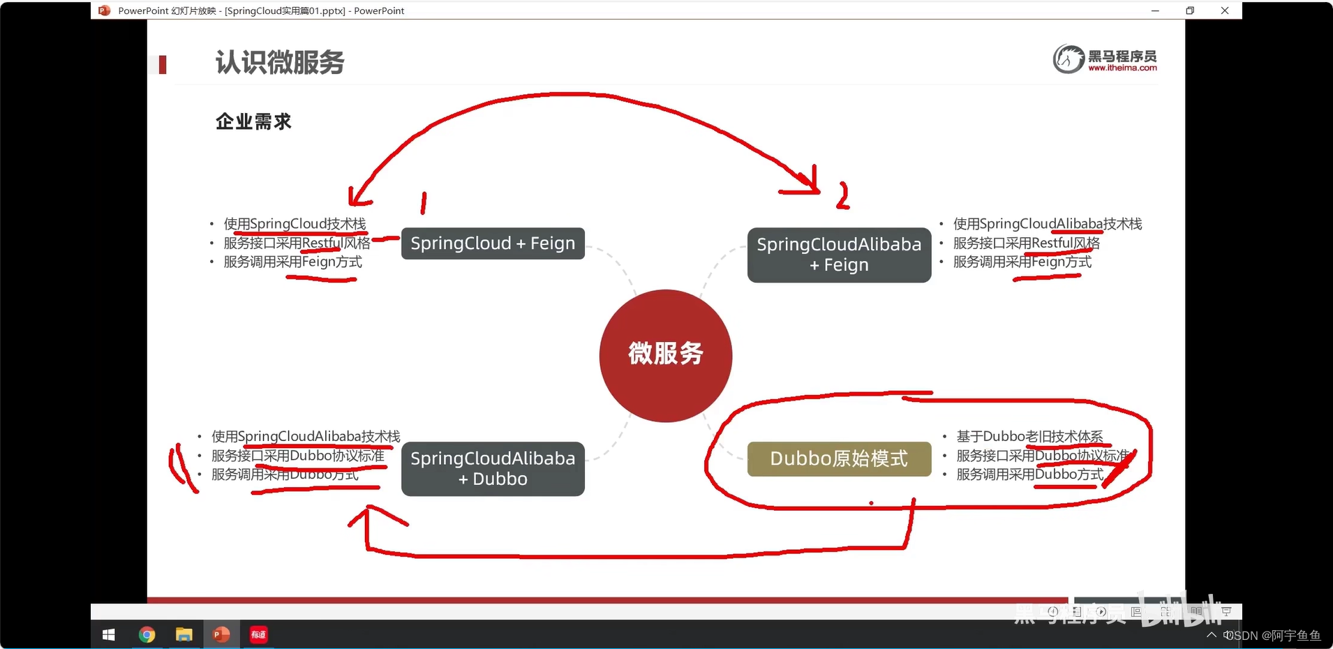Close the PowerPoint window
This screenshot has width=1333, height=649.
coord(1225,10)
